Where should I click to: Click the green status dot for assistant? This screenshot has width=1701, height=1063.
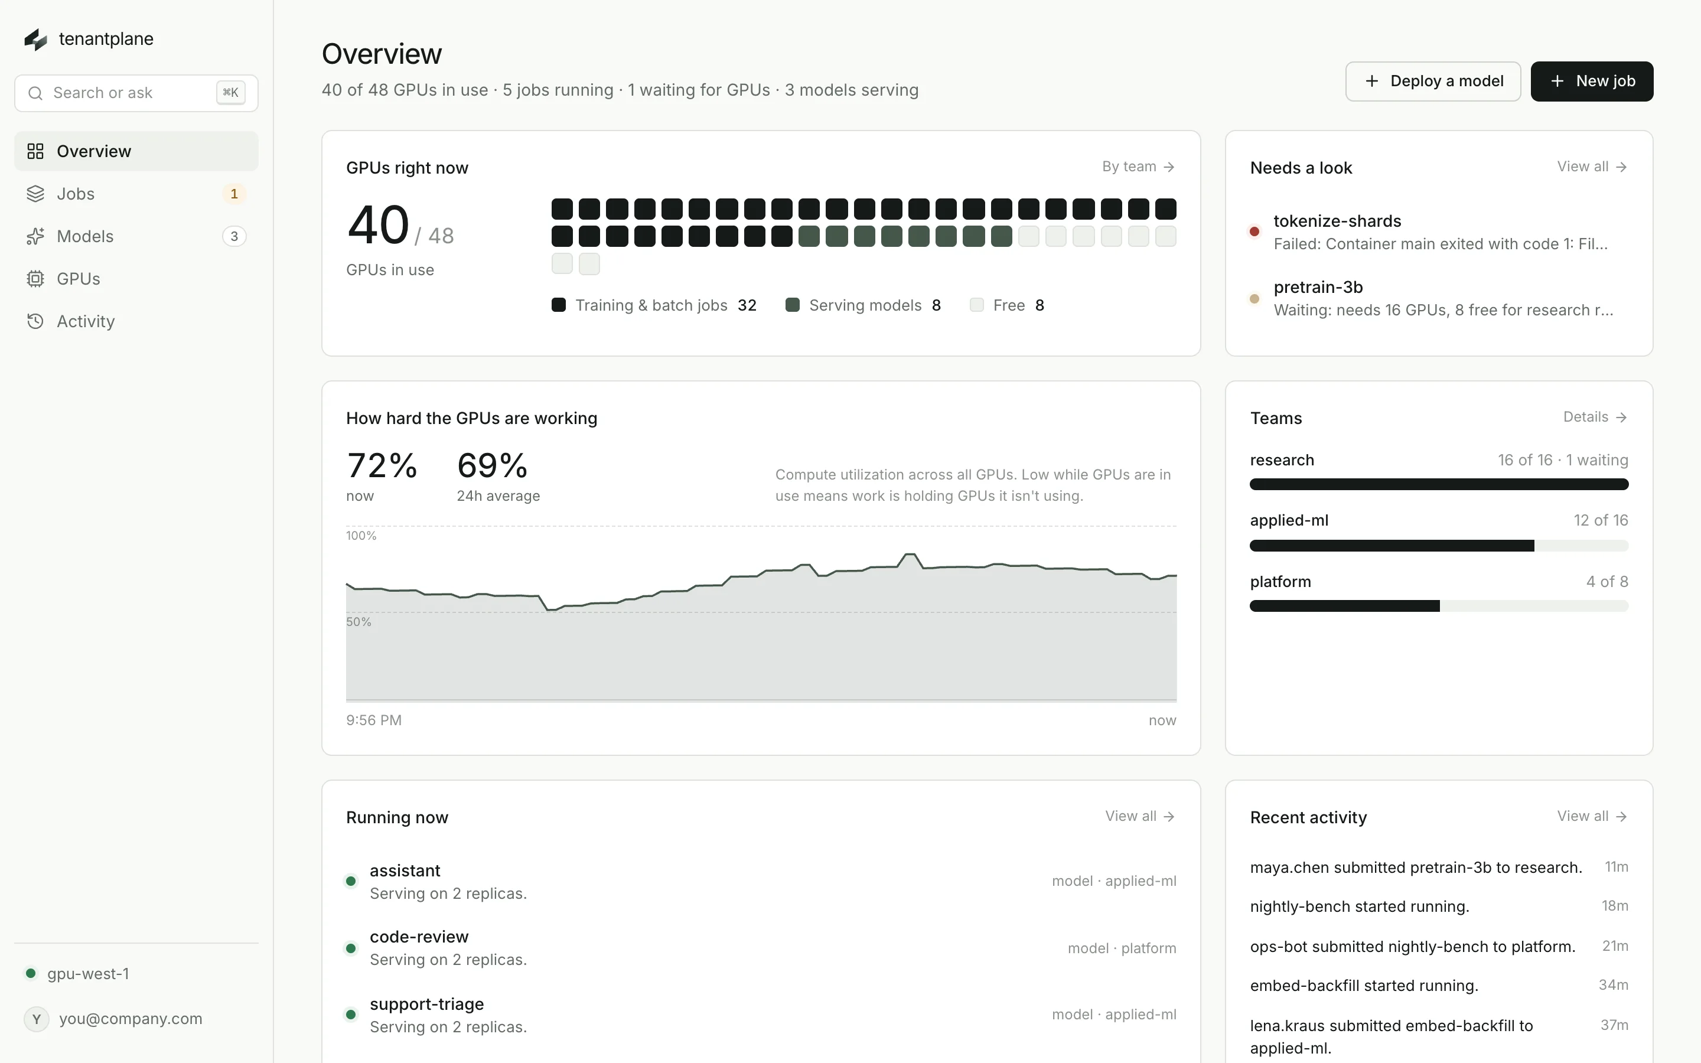tap(351, 881)
